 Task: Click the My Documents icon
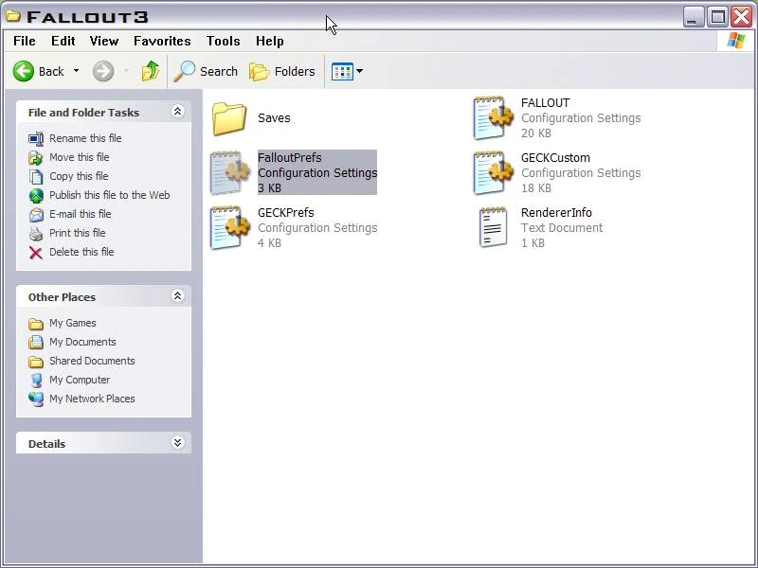(x=36, y=343)
